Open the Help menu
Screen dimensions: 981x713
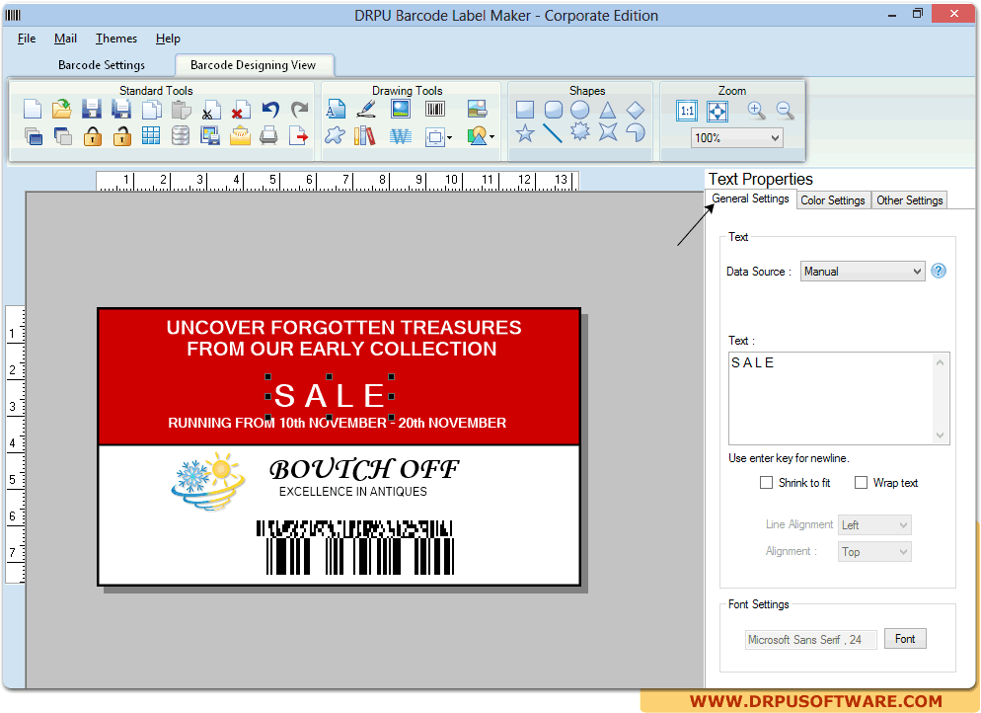(x=168, y=39)
